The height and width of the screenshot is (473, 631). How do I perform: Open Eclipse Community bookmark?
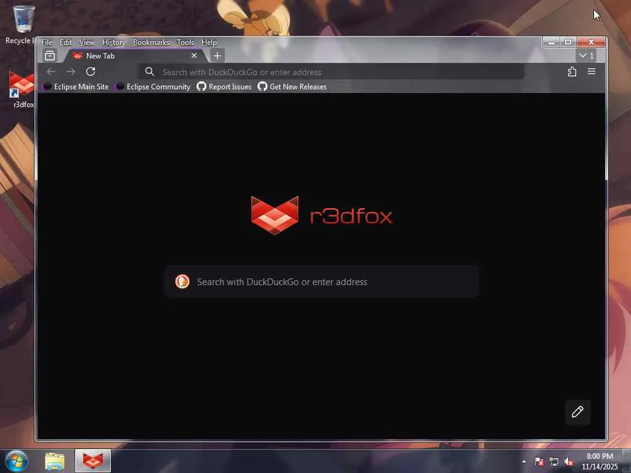coord(153,86)
